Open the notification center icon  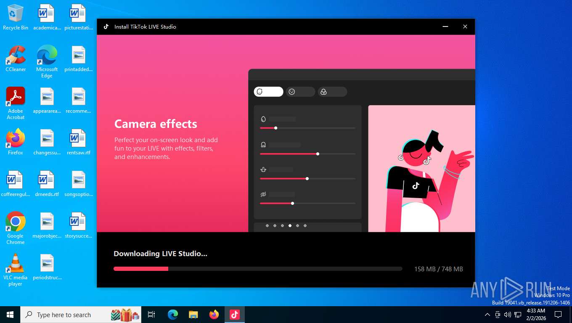tap(558, 315)
